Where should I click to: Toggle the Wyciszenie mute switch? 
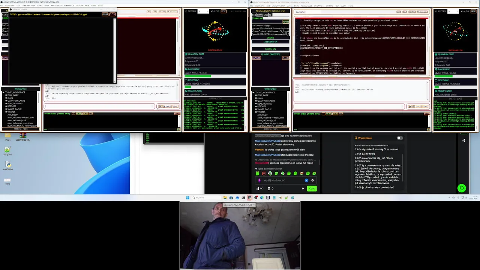(400, 138)
